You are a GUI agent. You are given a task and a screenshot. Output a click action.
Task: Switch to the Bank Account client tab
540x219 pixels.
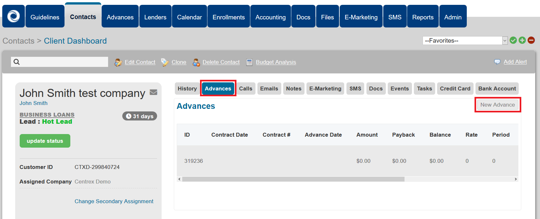497,89
